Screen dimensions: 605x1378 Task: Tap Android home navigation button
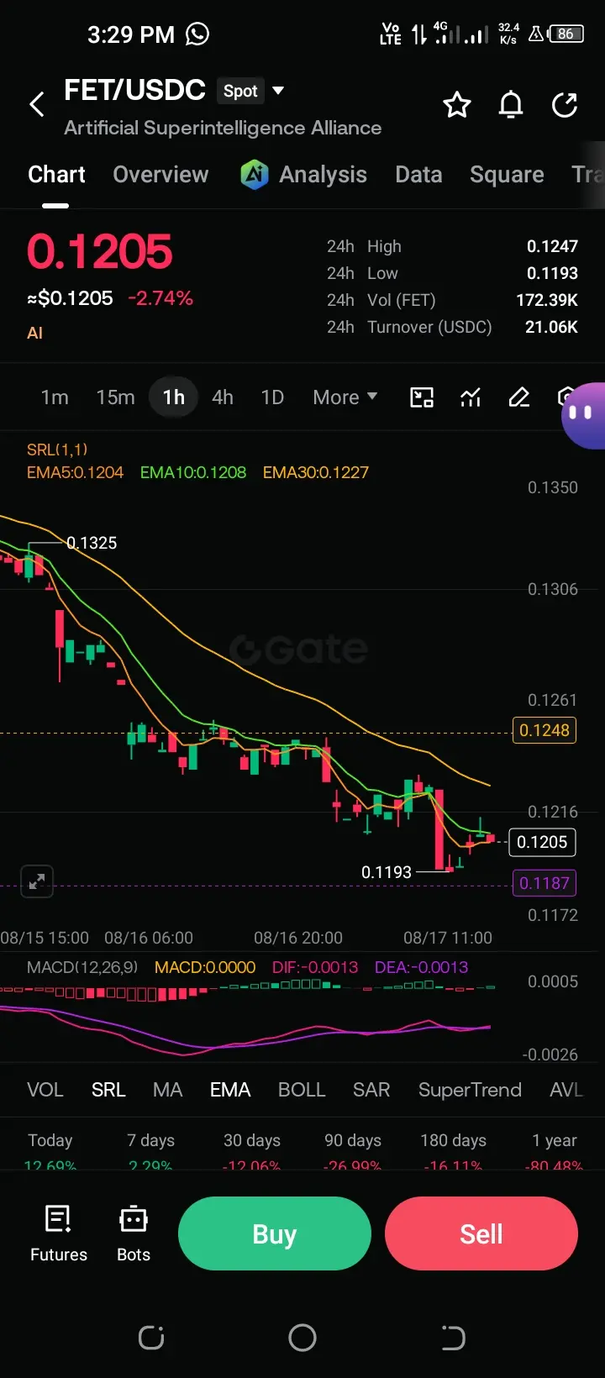pyautogui.click(x=302, y=1338)
